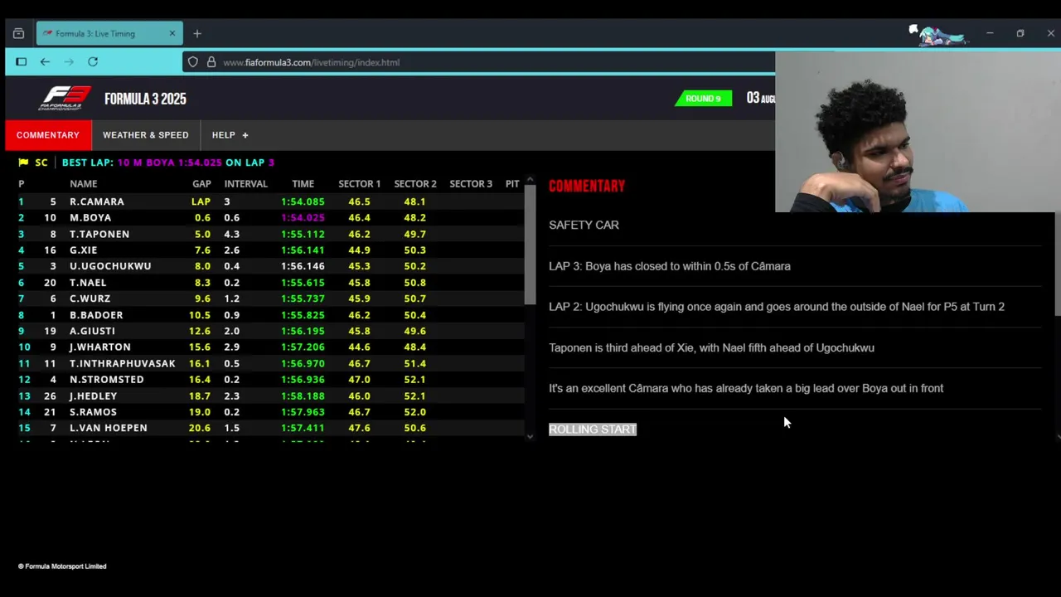Reload the page with refresh icon
The width and height of the screenshot is (1061, 597).
pyautogui.click(x=93, y=62)
